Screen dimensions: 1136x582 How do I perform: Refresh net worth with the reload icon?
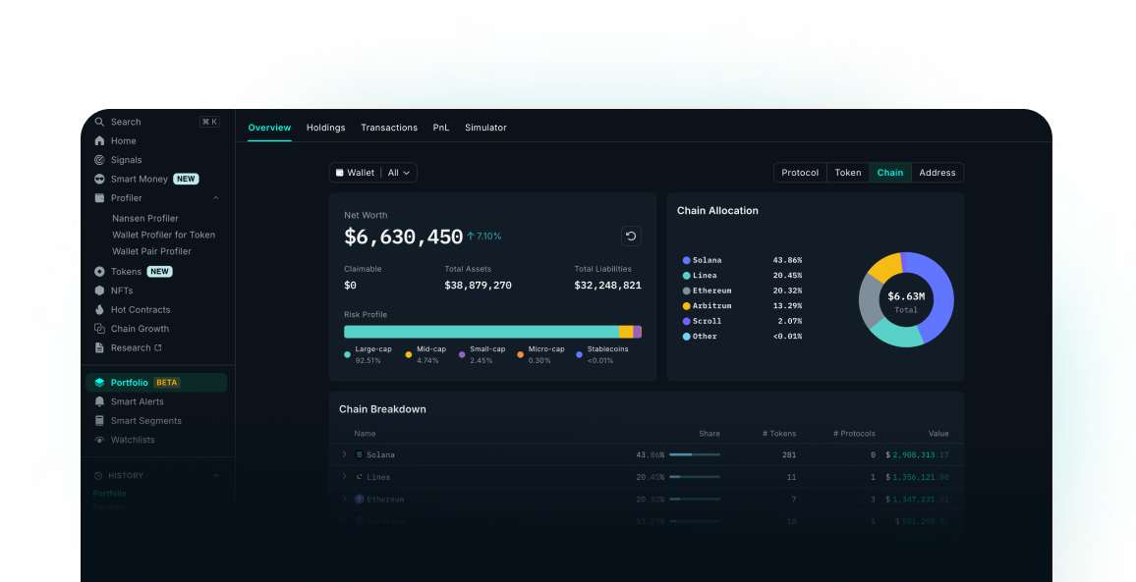pos(631,236)
